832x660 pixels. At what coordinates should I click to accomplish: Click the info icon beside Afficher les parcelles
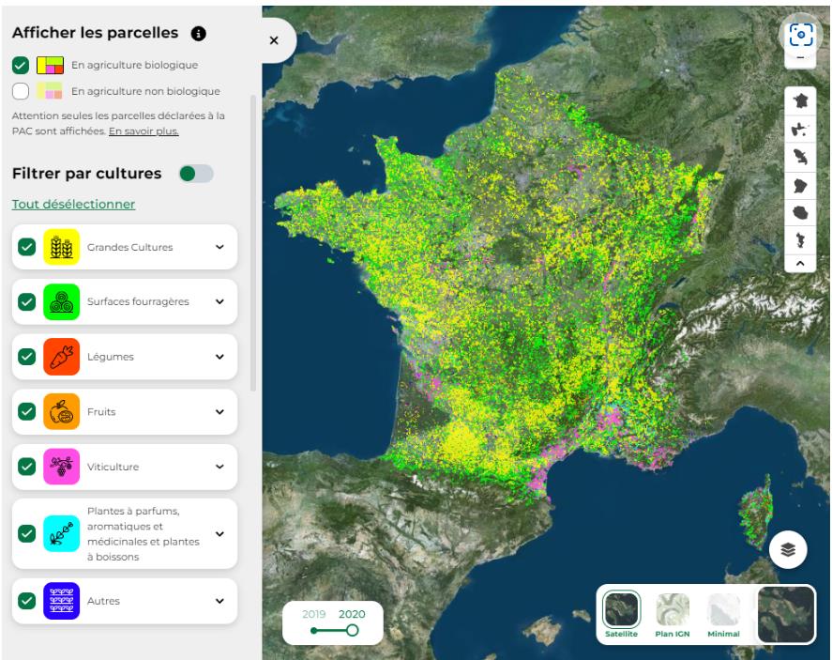tap(198, 34)
